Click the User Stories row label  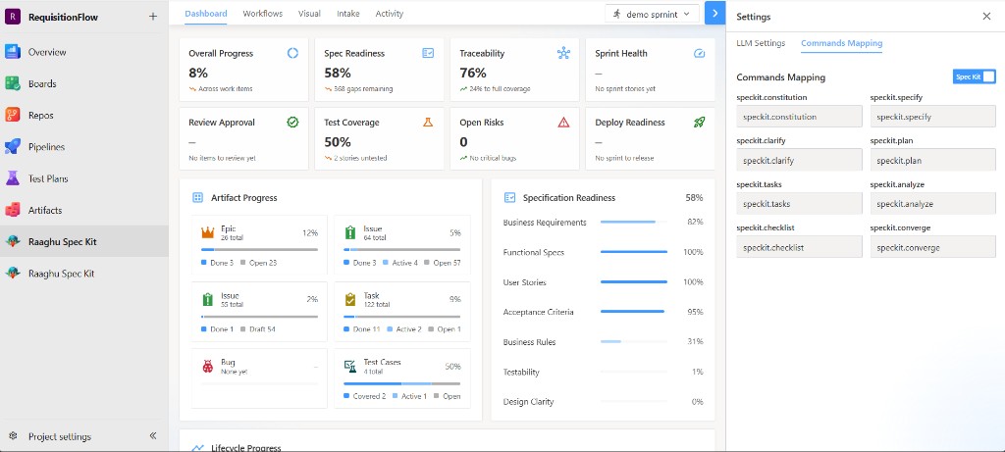point(525,282)
